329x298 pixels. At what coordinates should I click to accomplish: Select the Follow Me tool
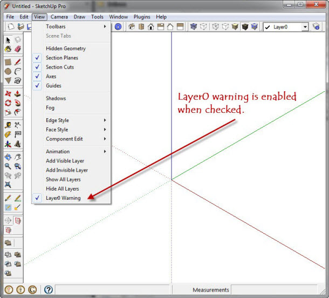pos(18,103)
